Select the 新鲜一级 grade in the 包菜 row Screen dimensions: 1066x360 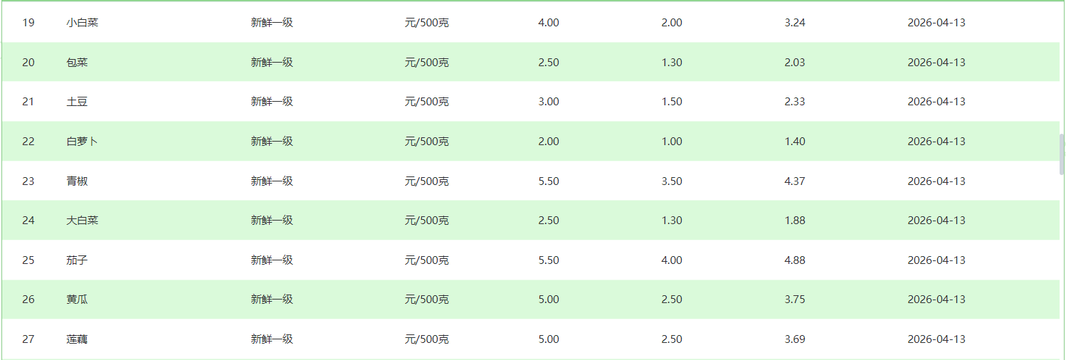(272, 63)
